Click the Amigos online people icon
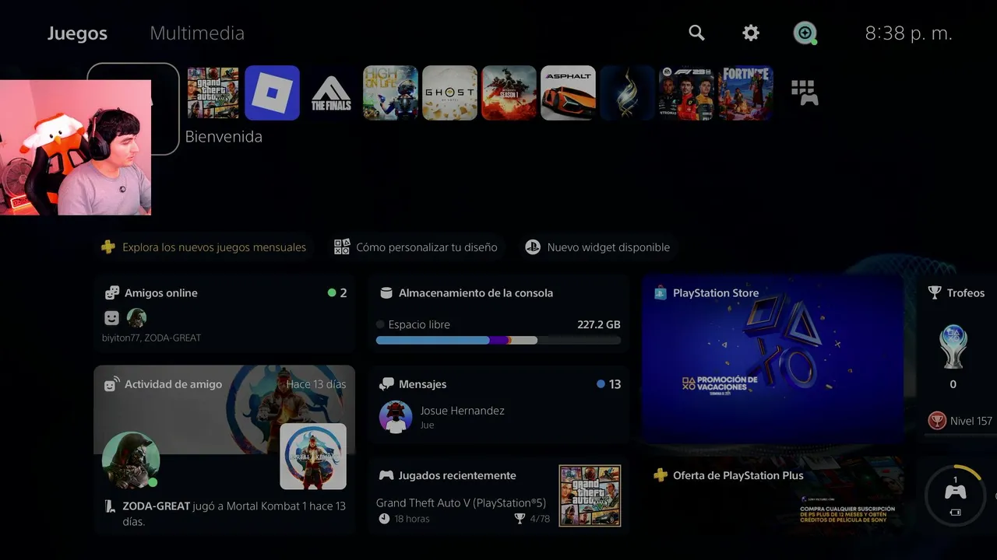 (x=112, y=293)
